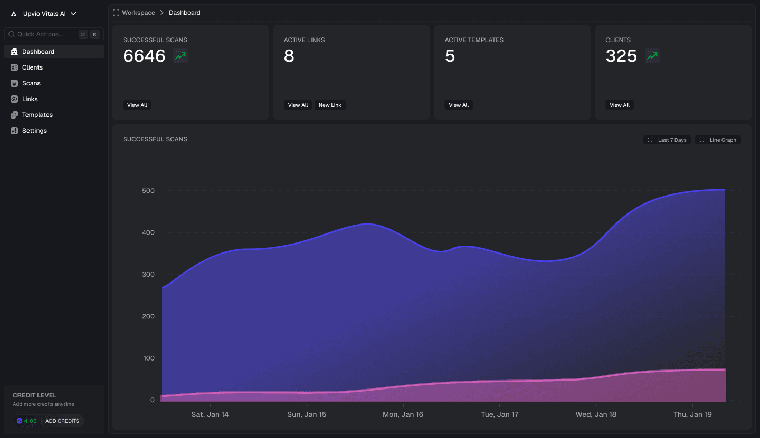Click the search magnifier icon in Quick Actions
This screenshot has height=438, width=760.
click(x=12, y=34)
